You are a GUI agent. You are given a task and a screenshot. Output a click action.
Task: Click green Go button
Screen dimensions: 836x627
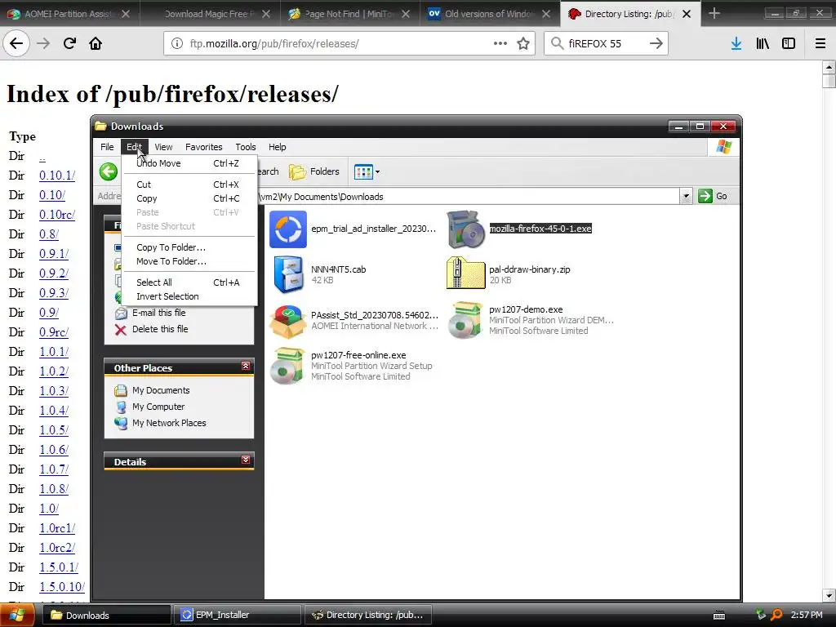click(x=713, y=196)
